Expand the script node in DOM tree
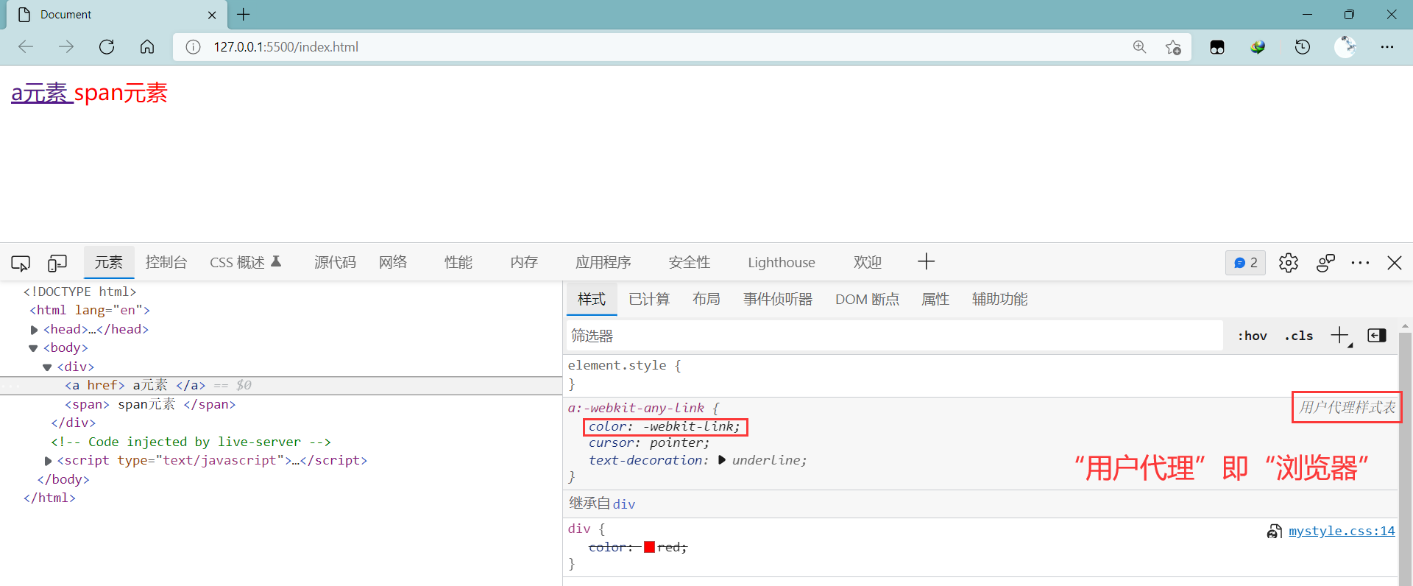The height and width of the screenshot is (586, 1413). (x=48, y=461)
